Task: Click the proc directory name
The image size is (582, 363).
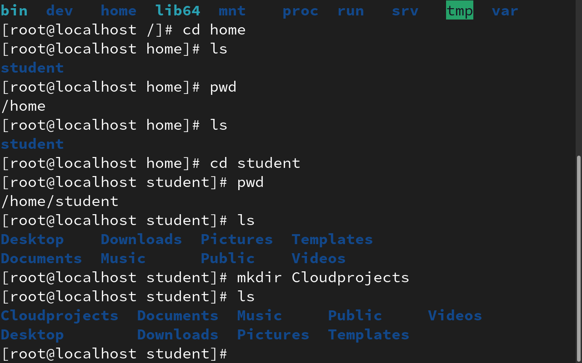Action: click(x=300, y=10)
